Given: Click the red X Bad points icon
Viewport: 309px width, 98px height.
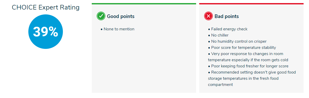Looking at the screenshot, I should tap(208, 16).
